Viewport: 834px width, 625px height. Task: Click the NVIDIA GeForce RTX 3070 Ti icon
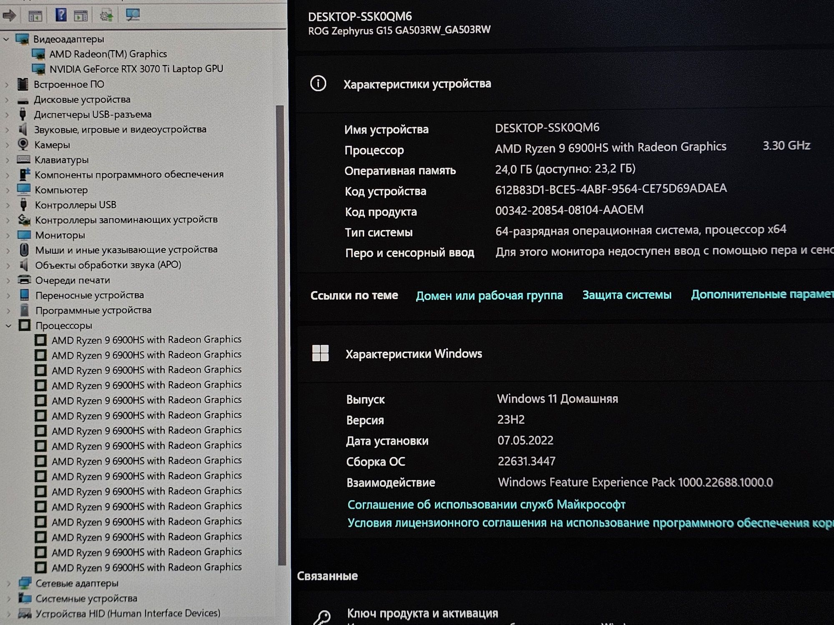click(39, 69)
